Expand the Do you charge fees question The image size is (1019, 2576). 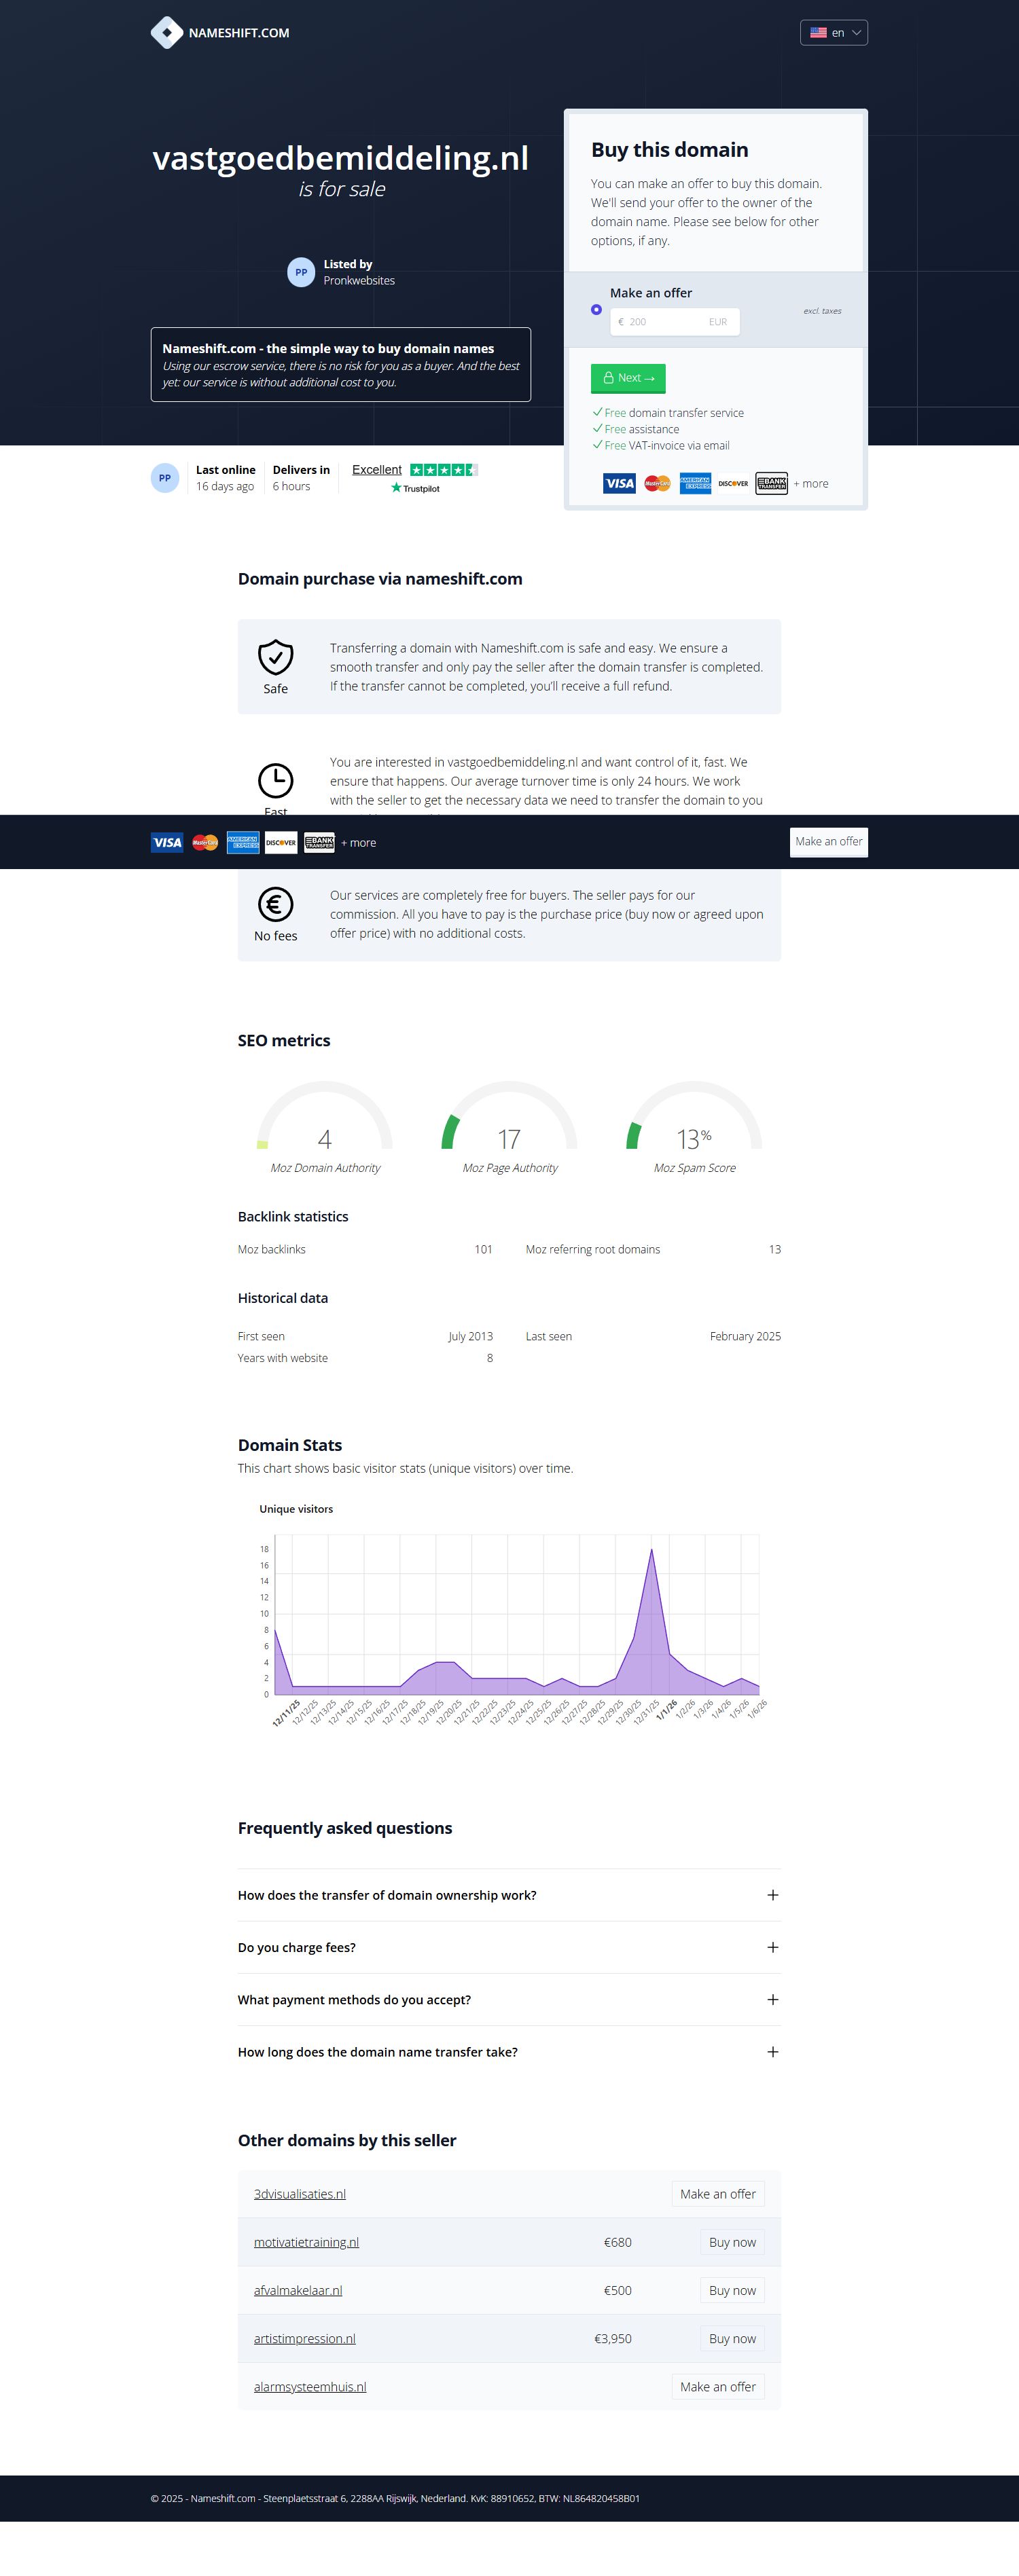(509, 1947)
